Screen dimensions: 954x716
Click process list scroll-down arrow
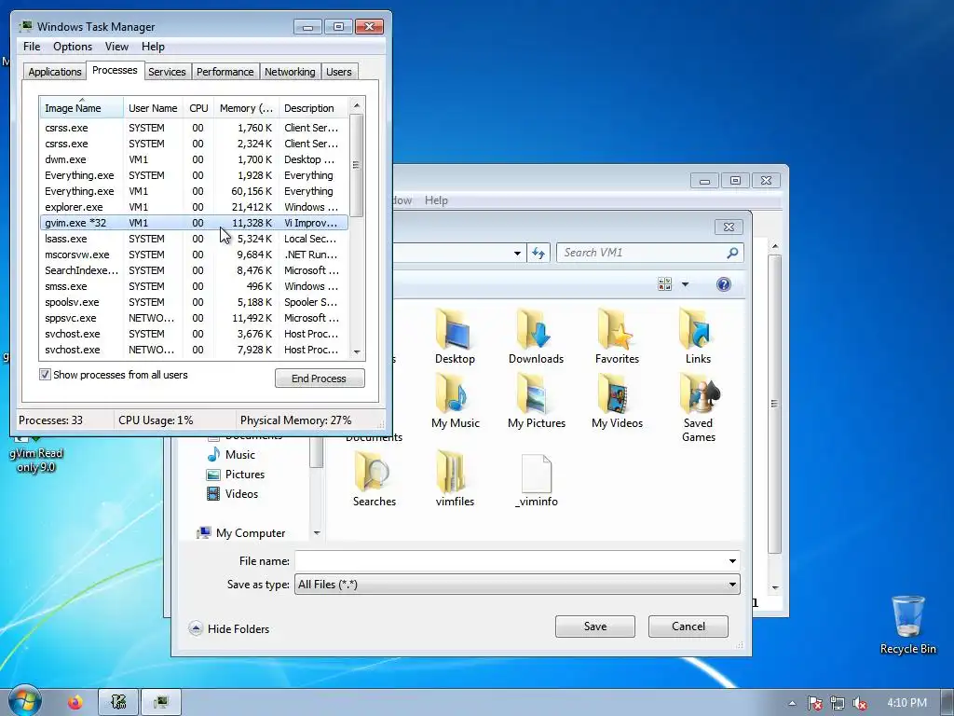(x=357, y=351)
